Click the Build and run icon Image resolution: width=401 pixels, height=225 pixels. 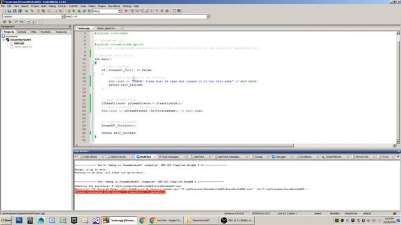[79, 11]
